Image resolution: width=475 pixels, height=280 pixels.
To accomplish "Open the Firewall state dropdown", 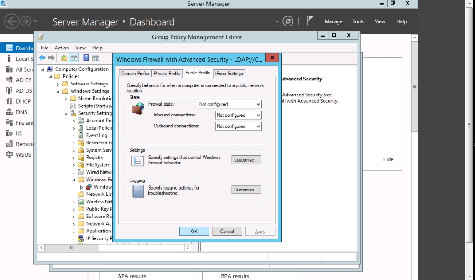I will [x=230, y=104].
